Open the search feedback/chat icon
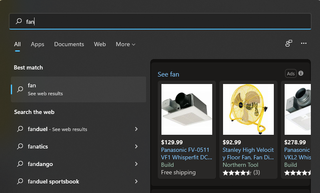Viewport: 320px width, 193px height. pyautogui.click(x=288, y=43)
